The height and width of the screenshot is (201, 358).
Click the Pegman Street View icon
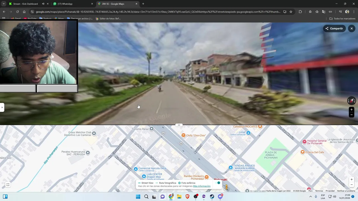coord(227,188)
